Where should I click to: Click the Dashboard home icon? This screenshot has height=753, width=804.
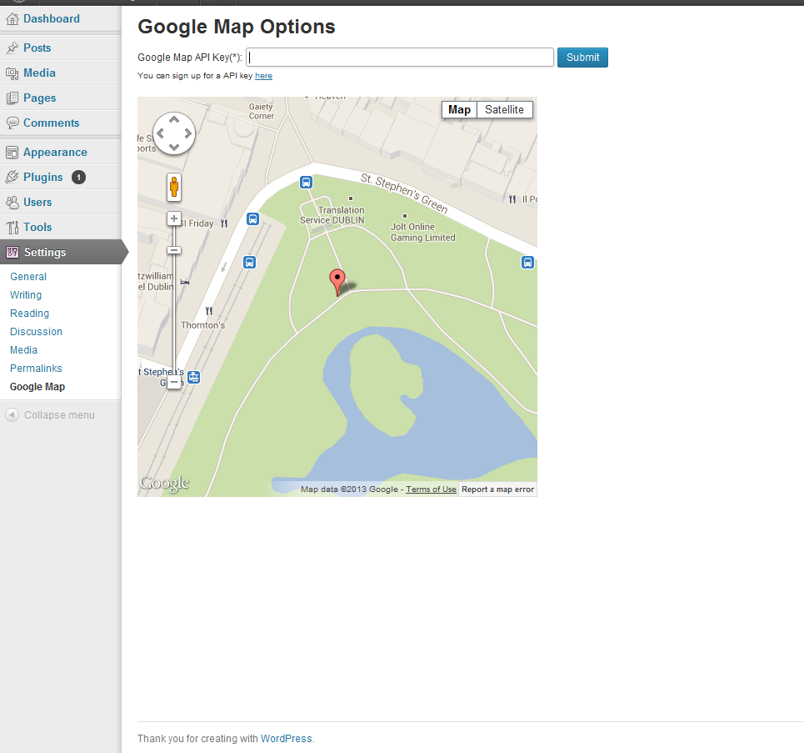point(12,19)
